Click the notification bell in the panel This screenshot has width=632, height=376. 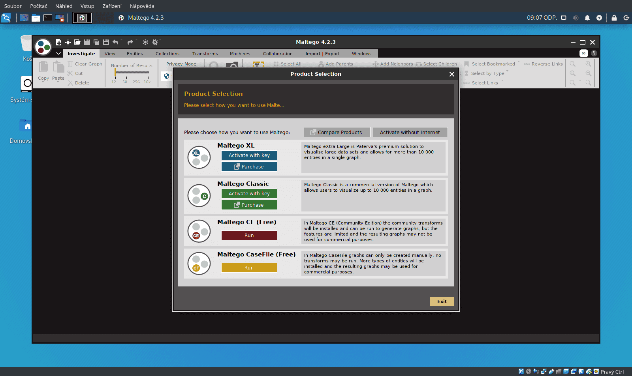pos(587,18)
